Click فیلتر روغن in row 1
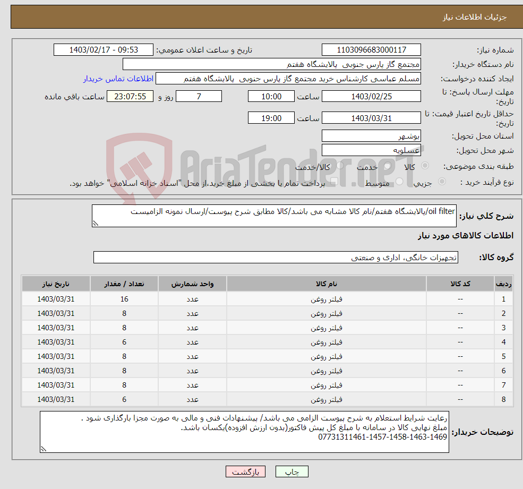The height and width of the screenshot is (489, 523). click(327, 299)
